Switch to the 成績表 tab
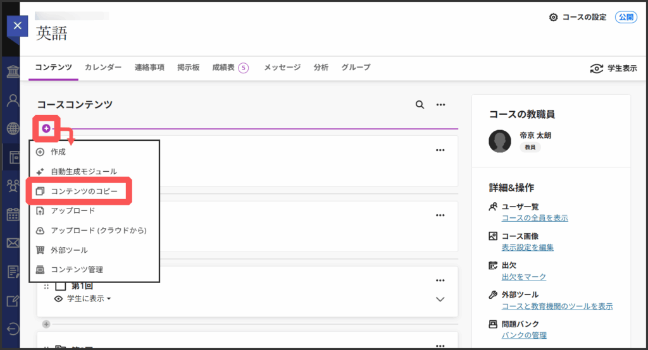This screenshot has height=350, width=648. pyautogui.click(x=230, y=68)
